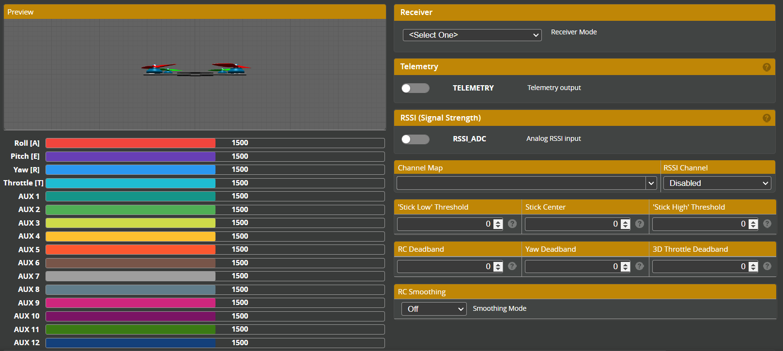
Task: Click help icon for 3D Throttle Deadband
Action: click(767, 266)
